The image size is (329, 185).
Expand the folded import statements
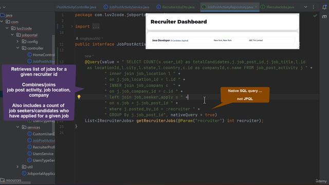click(x=72, y=26)
